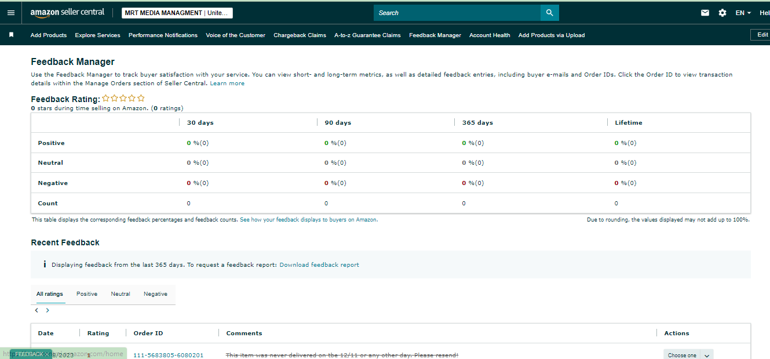Open A-to-z Guarantee Claims
The image size is (770, 359).
coord(367,35)
